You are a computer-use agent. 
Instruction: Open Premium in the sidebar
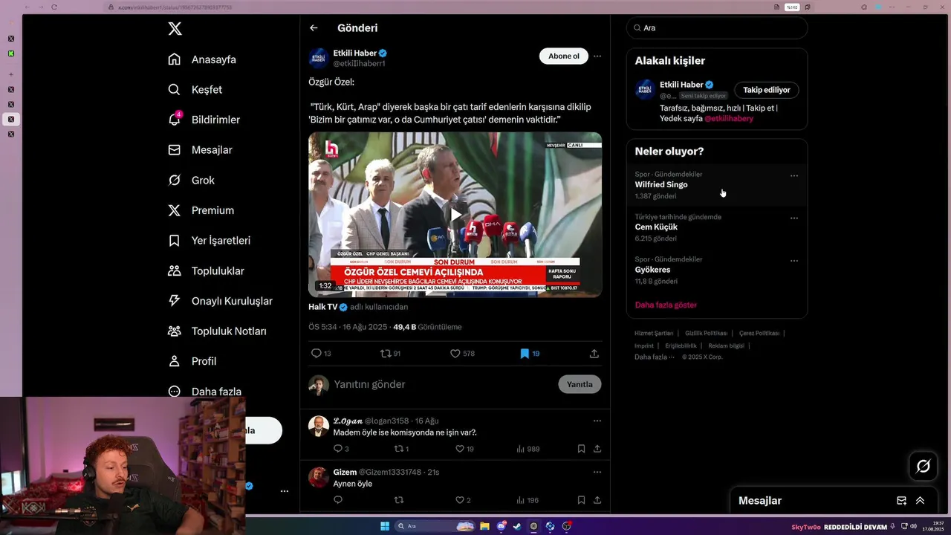(201, 210)
